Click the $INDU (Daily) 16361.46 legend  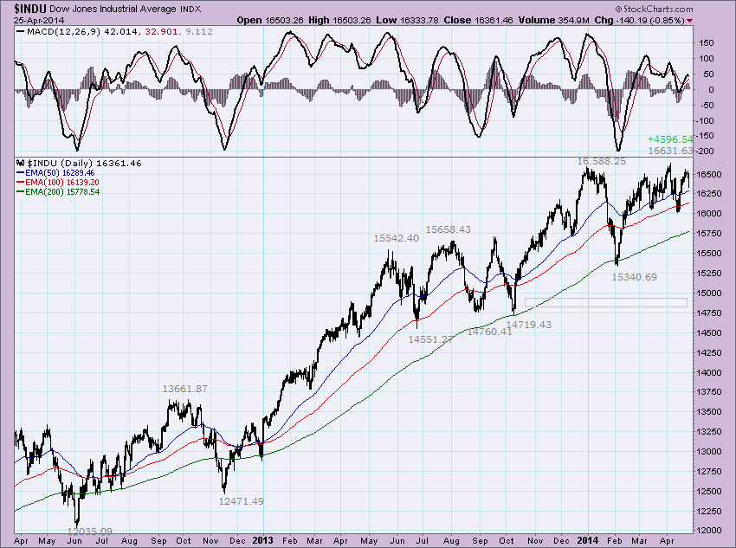tap(85, 163)
